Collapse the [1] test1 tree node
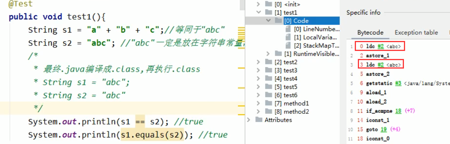Screen dimensions: 450x144 pyautogui.click(x=258, y=12)
